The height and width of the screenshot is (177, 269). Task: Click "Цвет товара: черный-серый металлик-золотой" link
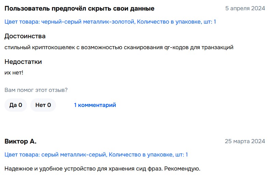click(70, 22)
